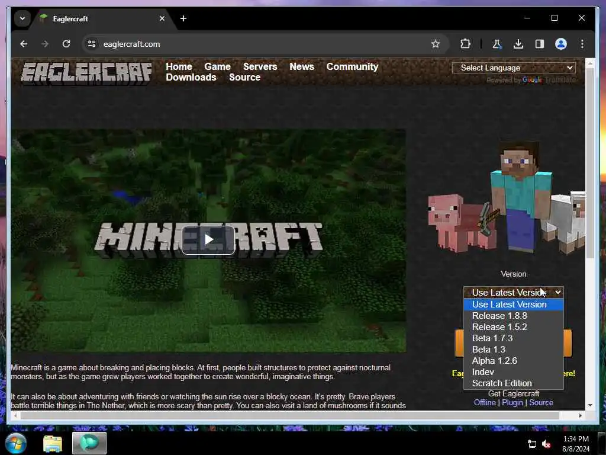This screenshot has width=606, height=455.
Task: Reload the Eaglercraft page
Action: pyautogui.click(x=66, y=44)
